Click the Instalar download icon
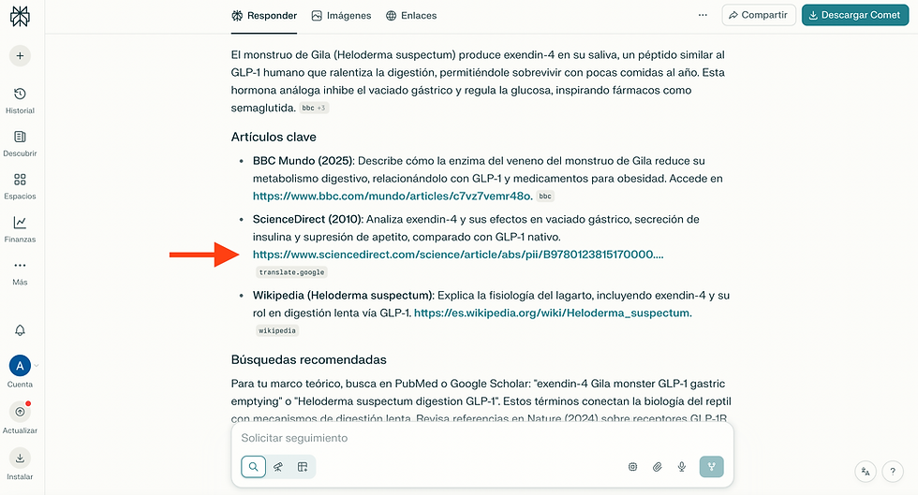Image resolution: width=918 pixels, height=495 pixels. coord(20,458)
